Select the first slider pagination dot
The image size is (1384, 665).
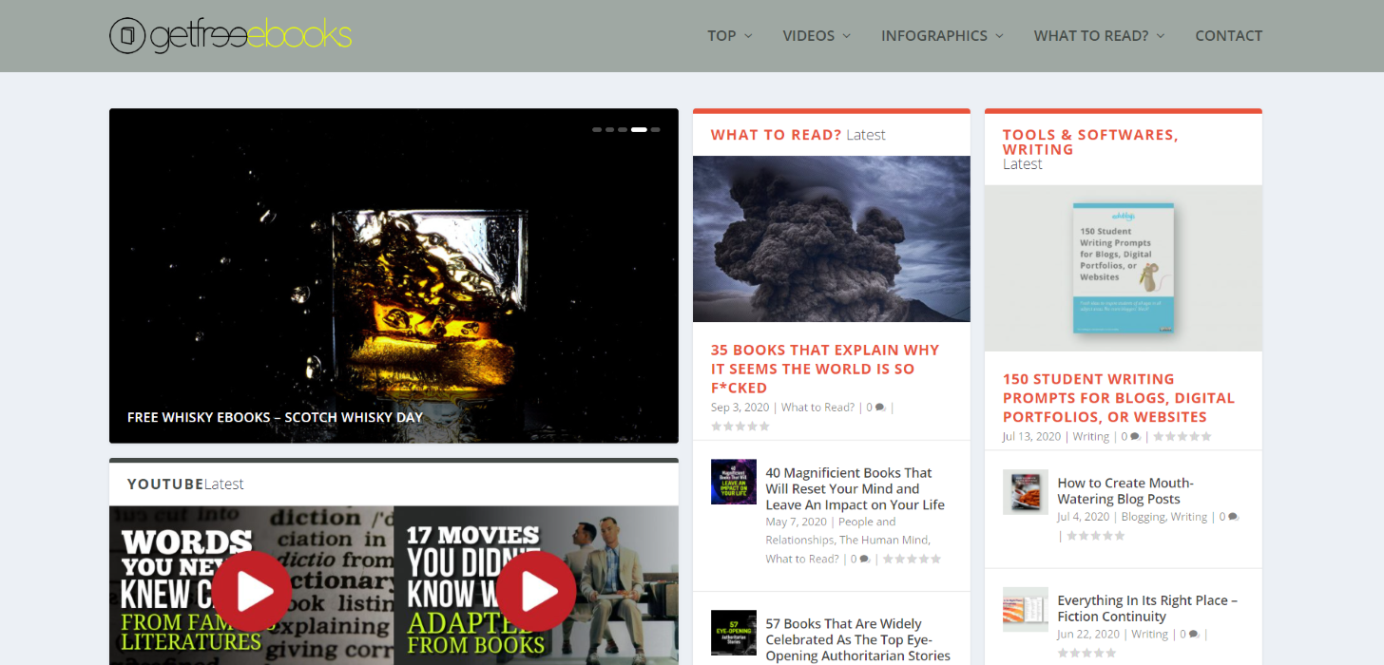point(597,129)
